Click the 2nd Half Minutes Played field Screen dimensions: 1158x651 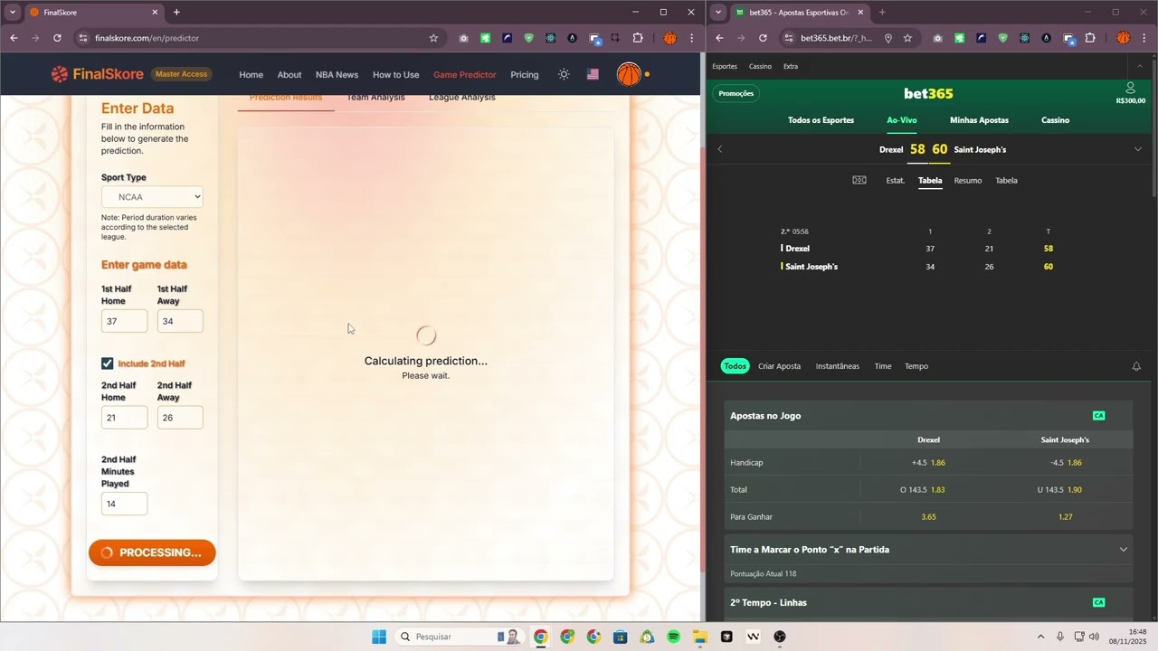[124, 504]
